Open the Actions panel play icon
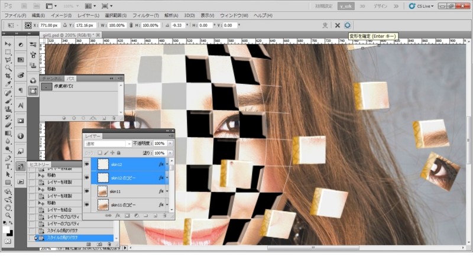 (x=21, y=182)
